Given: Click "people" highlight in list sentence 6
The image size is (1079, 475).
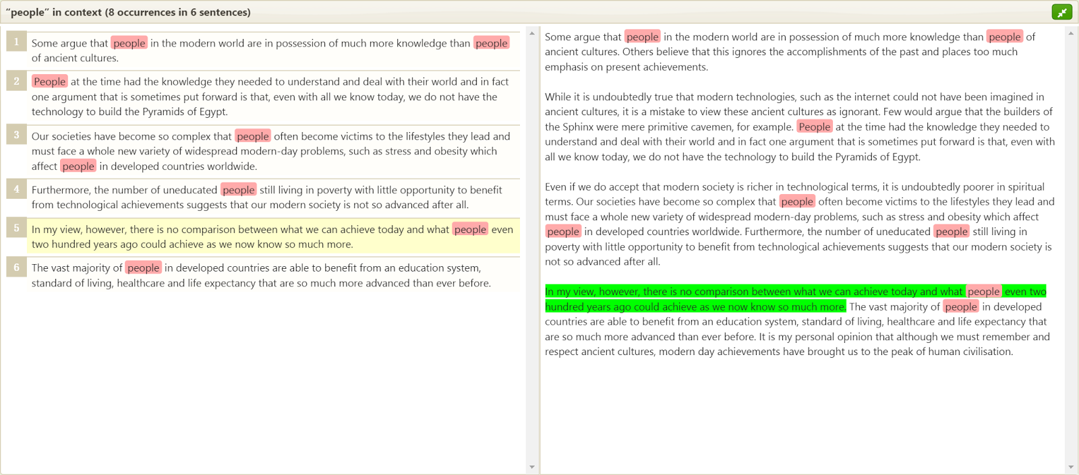Looking at the screenshot, I should tap(144, 267).
